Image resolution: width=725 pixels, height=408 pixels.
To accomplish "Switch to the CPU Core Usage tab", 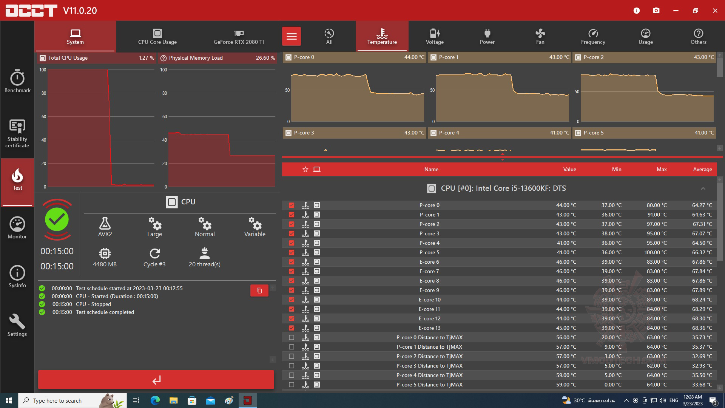I will click(x=157, y=37).
